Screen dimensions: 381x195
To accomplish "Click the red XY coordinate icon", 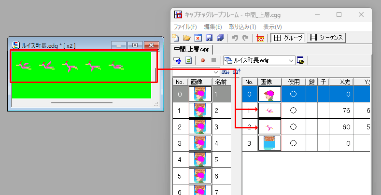I will click(260, 38).
